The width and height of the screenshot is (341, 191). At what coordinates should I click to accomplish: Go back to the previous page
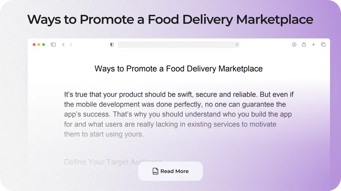pos(63,45)
